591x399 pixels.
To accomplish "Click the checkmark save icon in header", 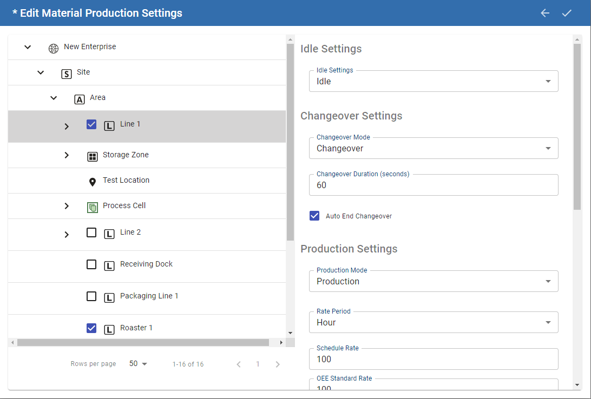I will tap(567, 13).
